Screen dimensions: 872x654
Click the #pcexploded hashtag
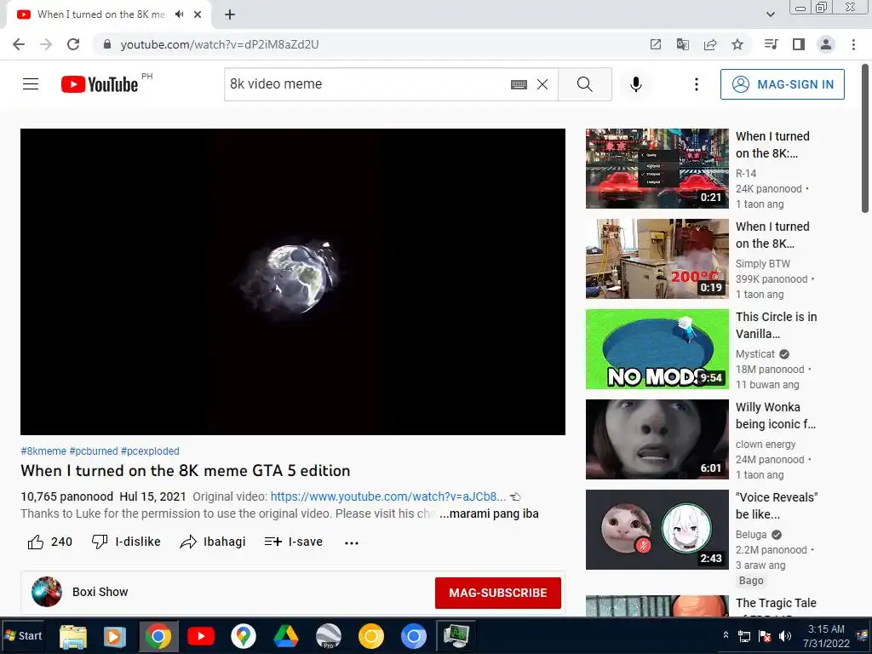pos(150,451)
